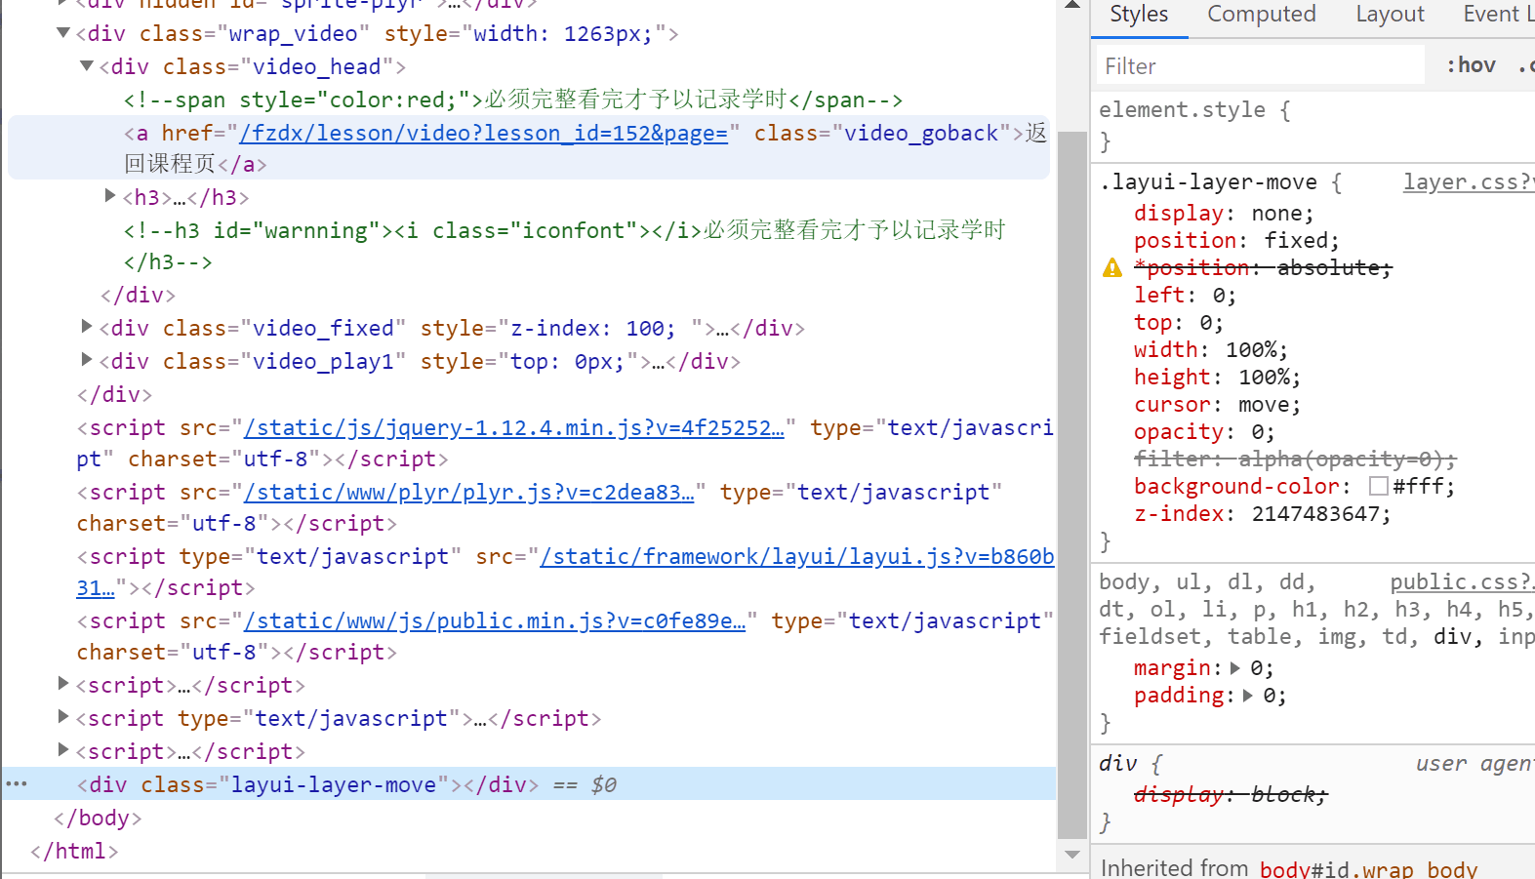
Task: Switch to the Styles tab
Action: pos(1139,15)
